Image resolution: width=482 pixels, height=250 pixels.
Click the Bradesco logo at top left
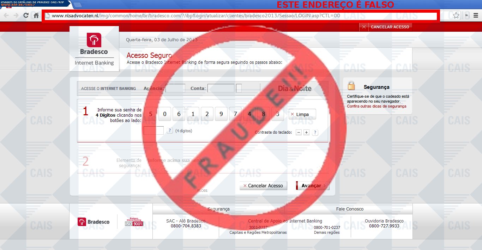pos(94,44)
